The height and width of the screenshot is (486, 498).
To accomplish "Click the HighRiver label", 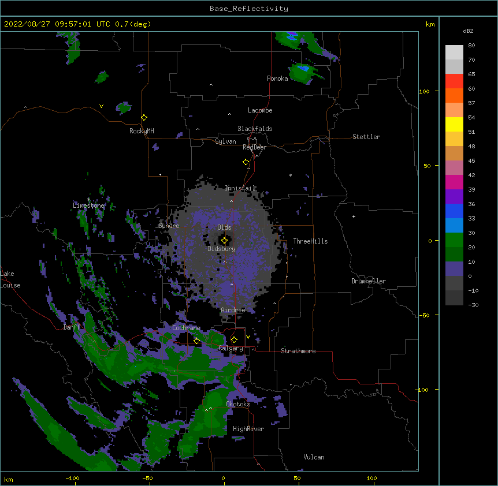I will [x=248, y=429].
